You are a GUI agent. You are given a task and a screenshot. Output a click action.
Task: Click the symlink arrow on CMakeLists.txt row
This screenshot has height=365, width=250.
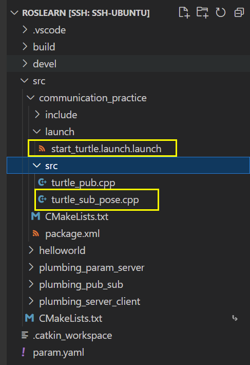(235, 318)
